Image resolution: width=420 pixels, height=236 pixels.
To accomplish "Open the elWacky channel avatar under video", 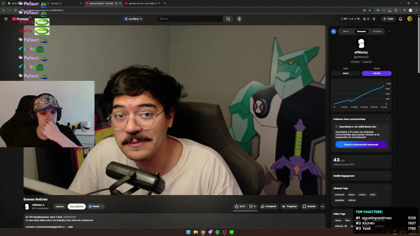I will (27, 206).
